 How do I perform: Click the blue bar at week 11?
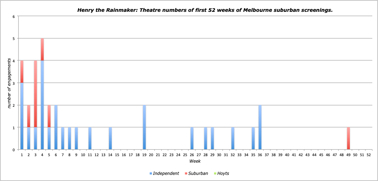tap(90, 139)
